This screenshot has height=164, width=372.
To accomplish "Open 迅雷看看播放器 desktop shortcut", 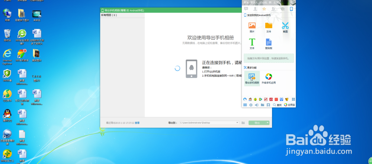I will (7, 137).
